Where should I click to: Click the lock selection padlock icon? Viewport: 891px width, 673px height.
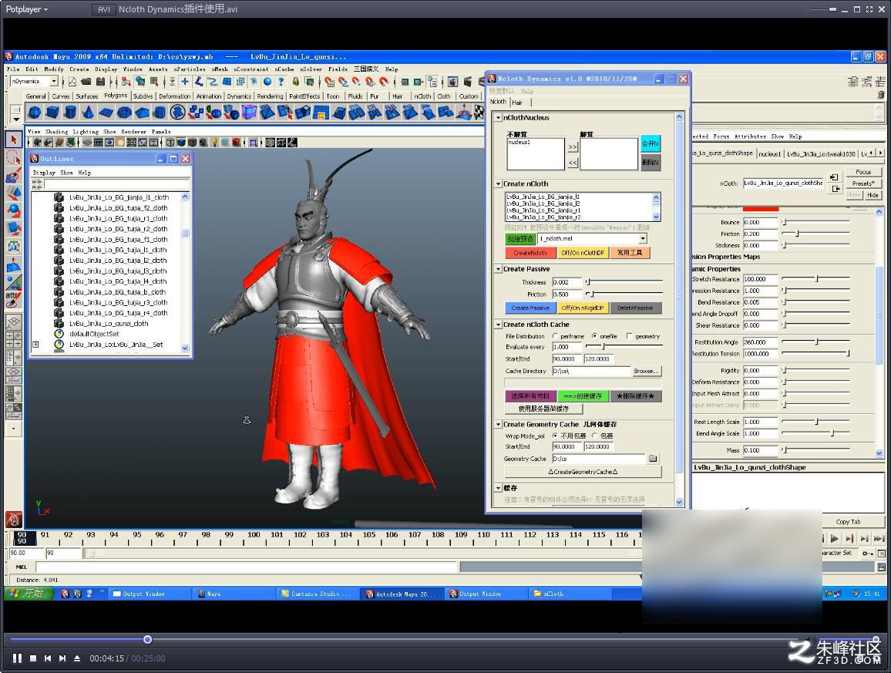(295, 82)
